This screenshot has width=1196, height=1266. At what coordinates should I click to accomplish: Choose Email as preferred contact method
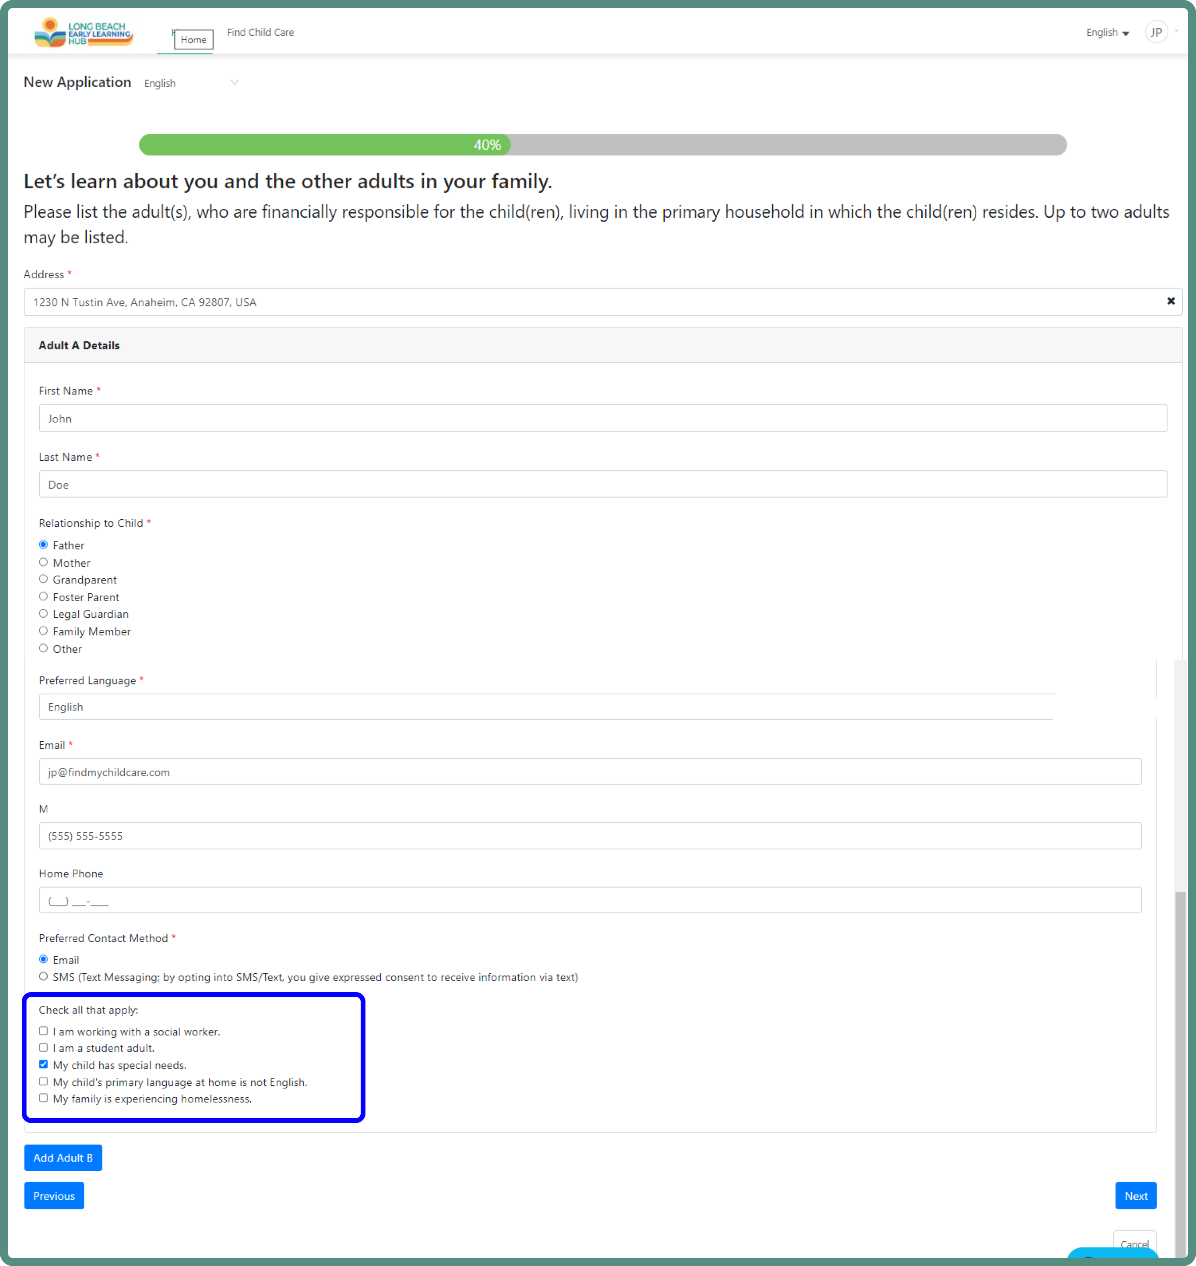(x=43, y=960)
